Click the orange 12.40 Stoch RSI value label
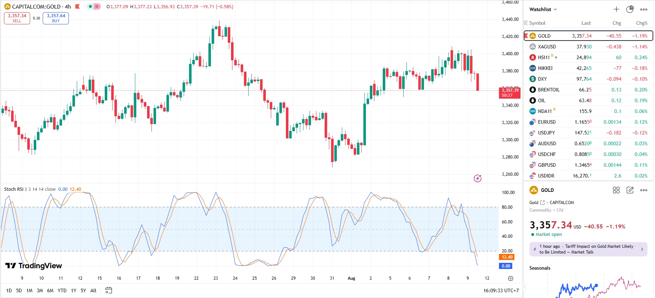Viewport: 655px width, 298px height. click(507, 257)
